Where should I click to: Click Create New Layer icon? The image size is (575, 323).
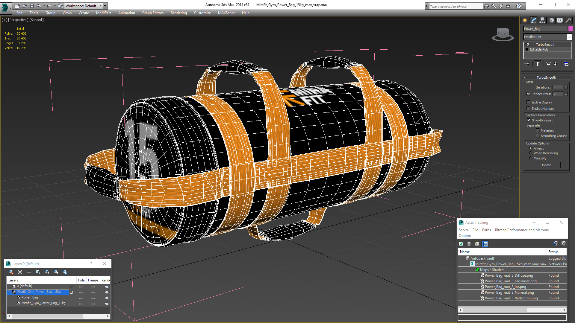11,272
